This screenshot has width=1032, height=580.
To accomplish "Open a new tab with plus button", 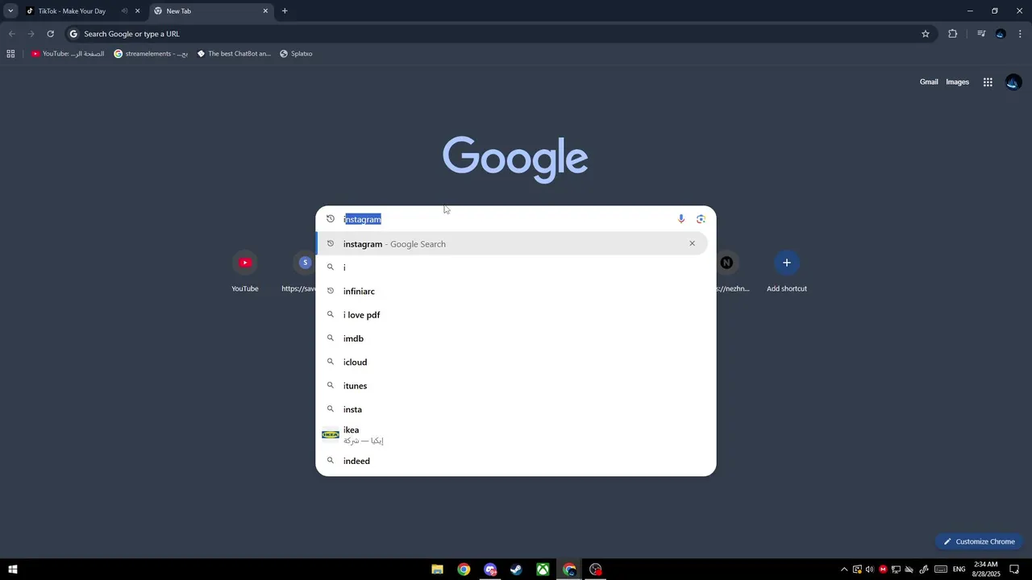I will [285, 11].
